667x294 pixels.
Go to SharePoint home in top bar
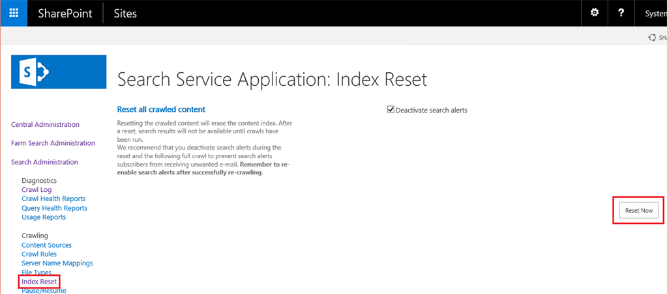pos(65,13)
